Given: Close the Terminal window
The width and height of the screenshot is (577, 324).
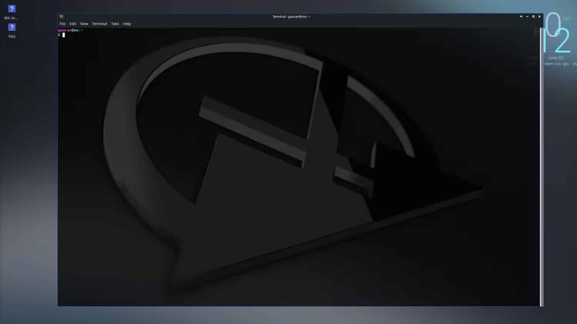Looking at the screenshot, I should point(539,17).
